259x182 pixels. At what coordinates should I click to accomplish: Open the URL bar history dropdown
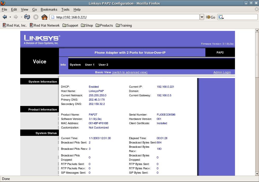(x=202, y=17)
